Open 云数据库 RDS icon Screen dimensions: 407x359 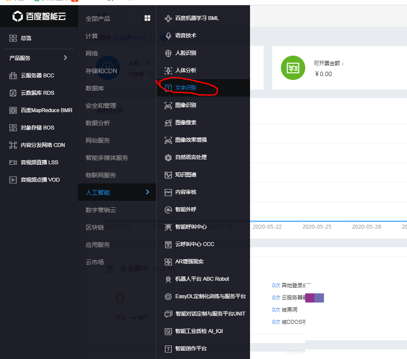pyautogui.click(x=13, y=93)
